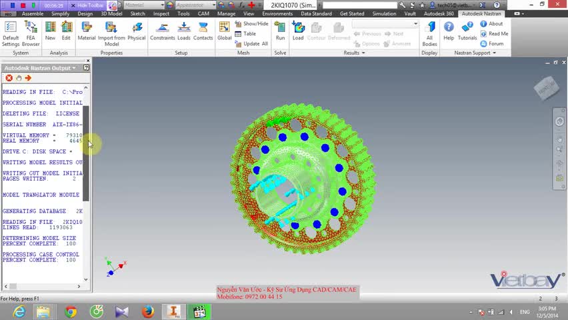
Task: Click the title bar help question icon
Action: 497,5
